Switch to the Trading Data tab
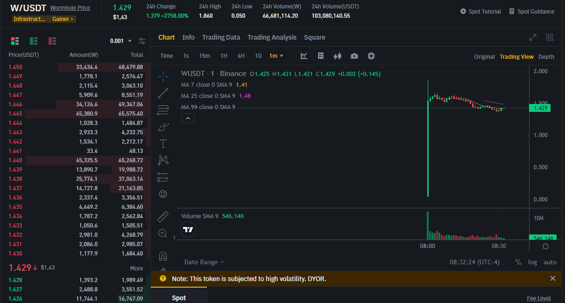This screenshot has width=565, height=303. pos(221,37)
